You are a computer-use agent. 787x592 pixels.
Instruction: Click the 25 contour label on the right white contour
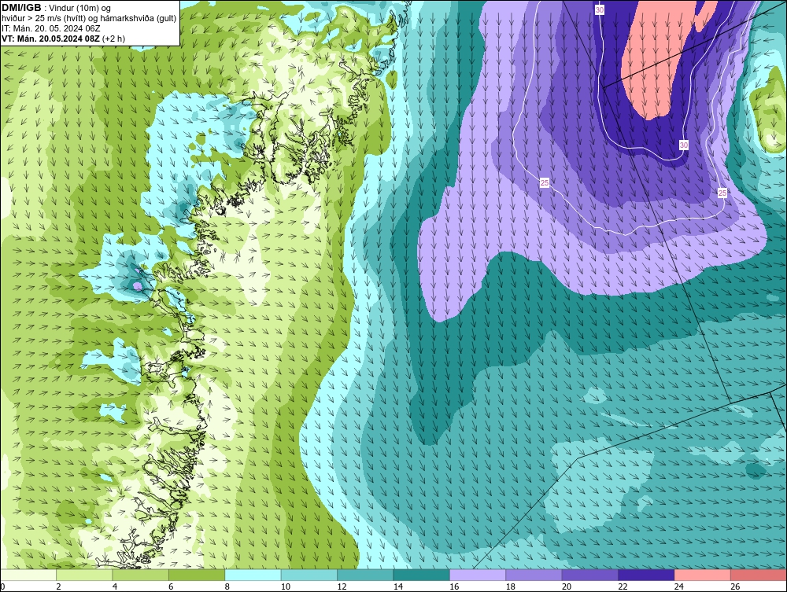point(722,193)
